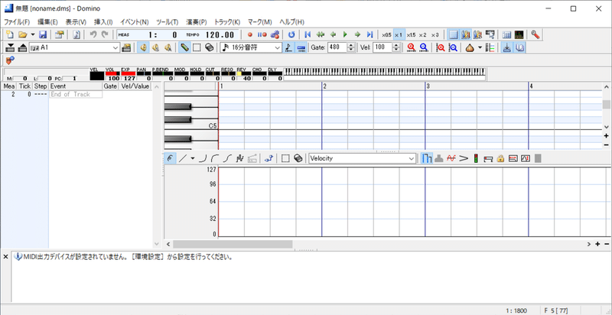Viewport: 612px width, 315px height.
Task: Open a file with the folder icon
Action: [23, 34]
